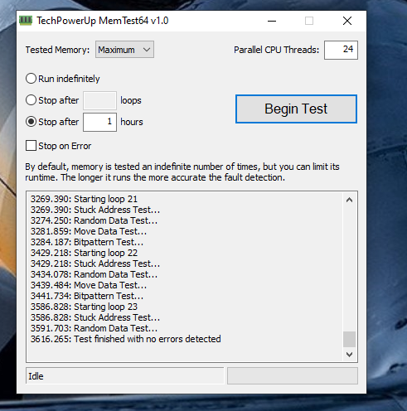This screenshot has width=407, height=411.
Task: Select log line "3434.078: Random Data Test"
Action: 94,274
